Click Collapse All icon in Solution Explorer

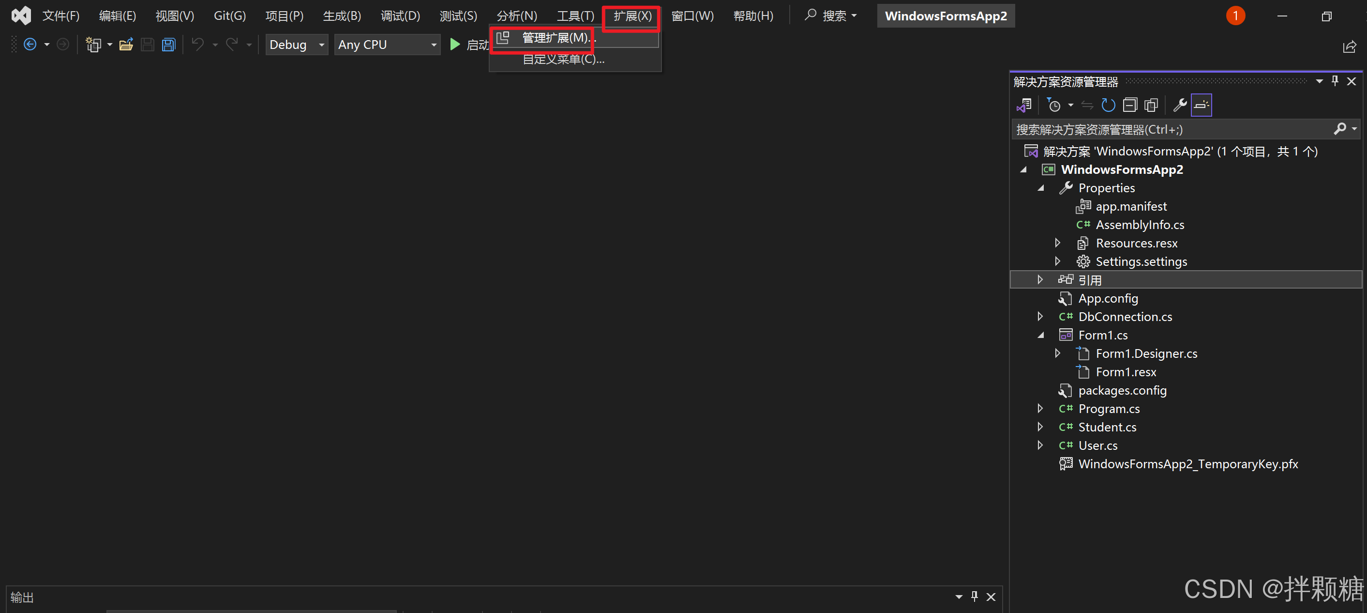(1130, 105)
